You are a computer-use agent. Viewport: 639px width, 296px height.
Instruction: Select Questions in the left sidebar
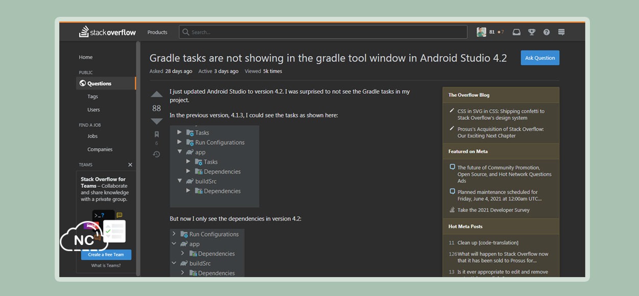click(x=106, y=83)
